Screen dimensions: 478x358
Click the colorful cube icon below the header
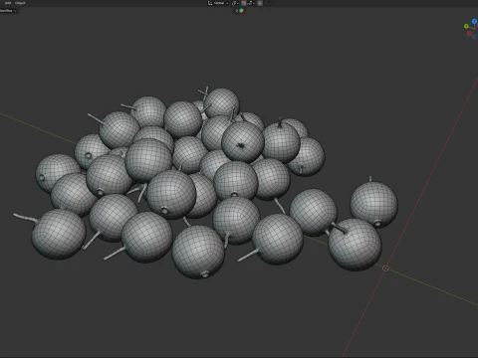(241, 11)
